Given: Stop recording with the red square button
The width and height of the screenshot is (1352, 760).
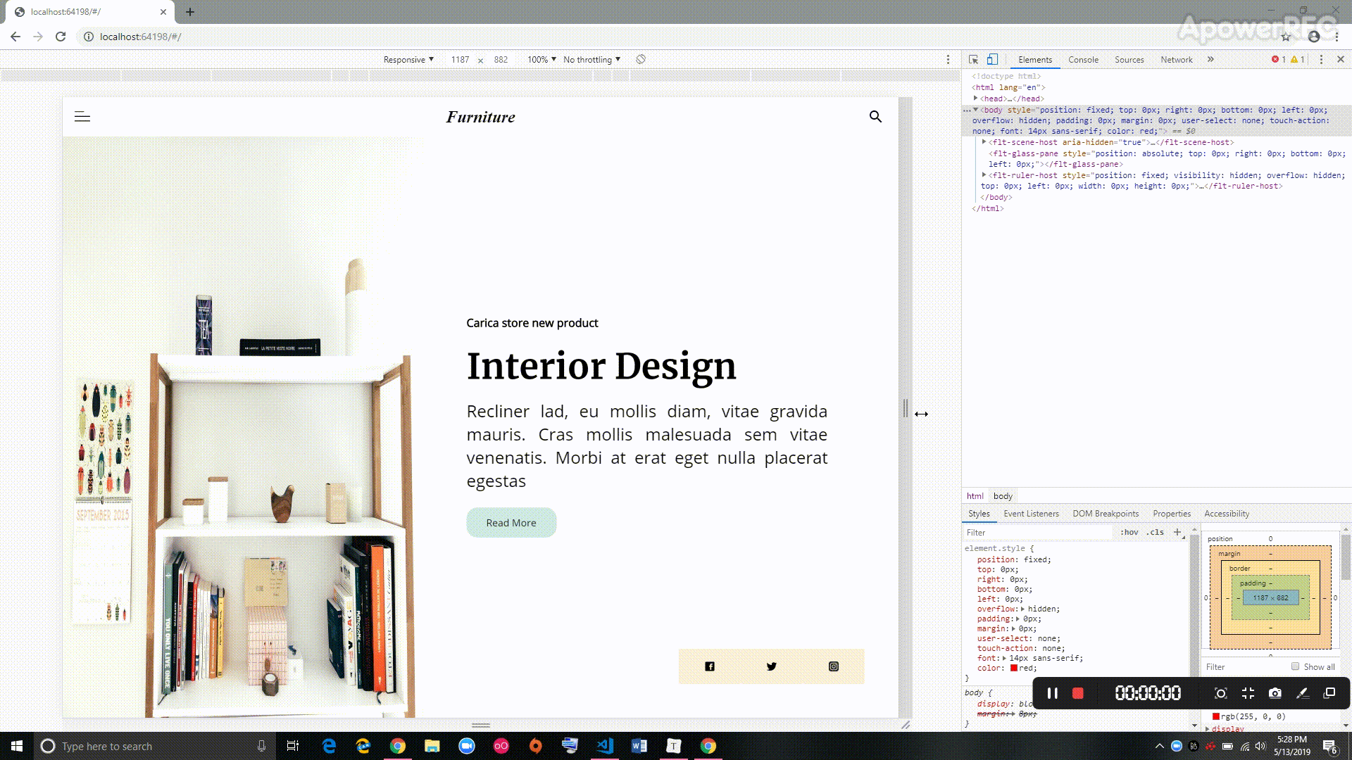Looking at the screenshot, I should pos(1077,693).
